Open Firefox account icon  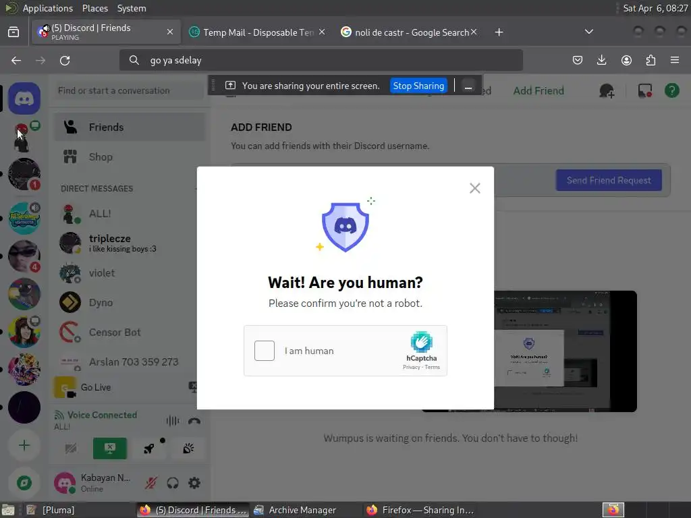click(x=626, y=60)
